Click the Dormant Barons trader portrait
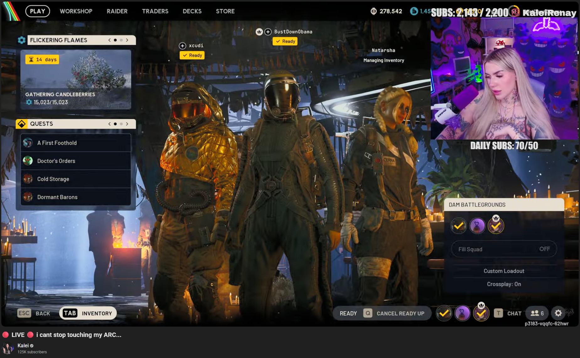This screenshot has height=358, width=580. click(x=28, y=197)
